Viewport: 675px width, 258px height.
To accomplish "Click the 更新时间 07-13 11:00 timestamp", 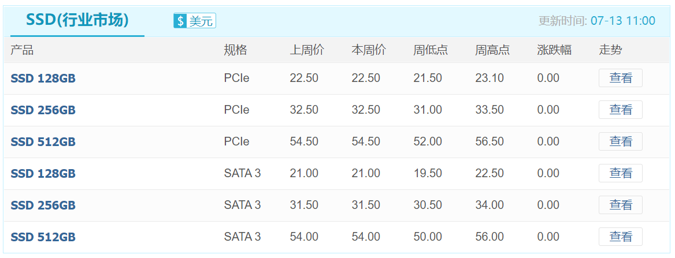I will coord(597,21).
